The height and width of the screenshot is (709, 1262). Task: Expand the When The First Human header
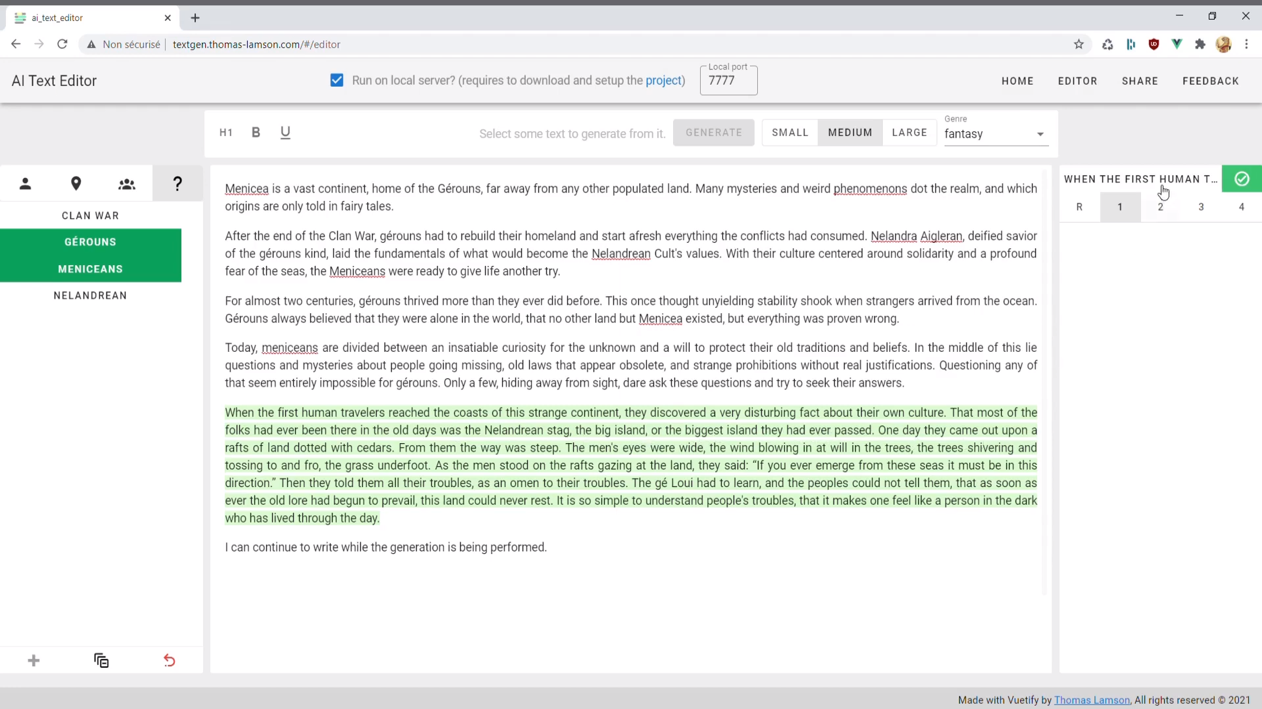(1140, 179)
